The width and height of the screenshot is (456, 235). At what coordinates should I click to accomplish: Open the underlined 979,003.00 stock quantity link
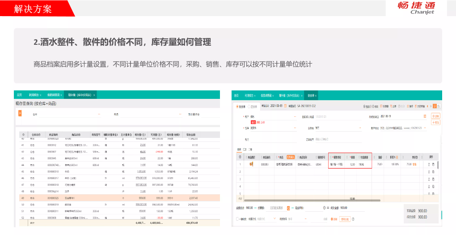[x=141, y=178]
